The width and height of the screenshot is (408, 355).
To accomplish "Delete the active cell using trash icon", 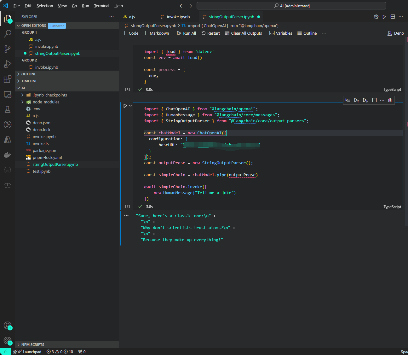I will [390, 100].
